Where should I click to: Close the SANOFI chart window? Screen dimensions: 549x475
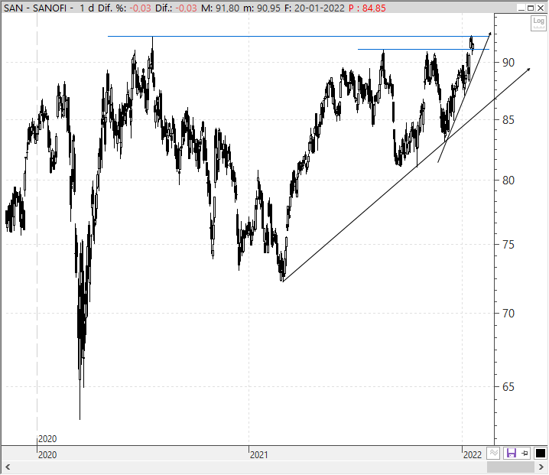(x=541, y=8)
